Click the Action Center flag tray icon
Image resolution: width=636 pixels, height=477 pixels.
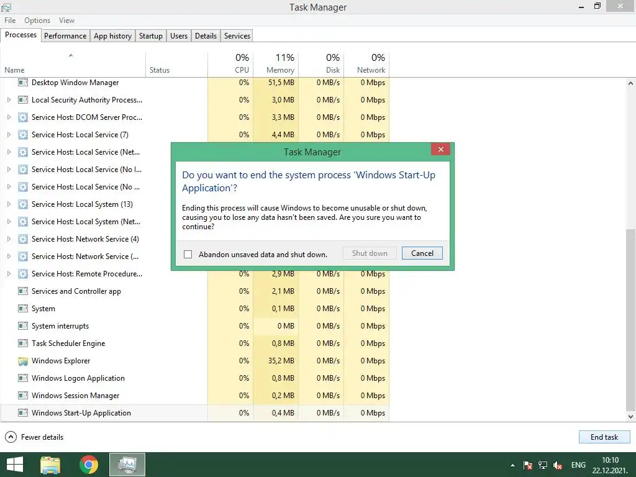pyautogui.click(x=528, y=465)
